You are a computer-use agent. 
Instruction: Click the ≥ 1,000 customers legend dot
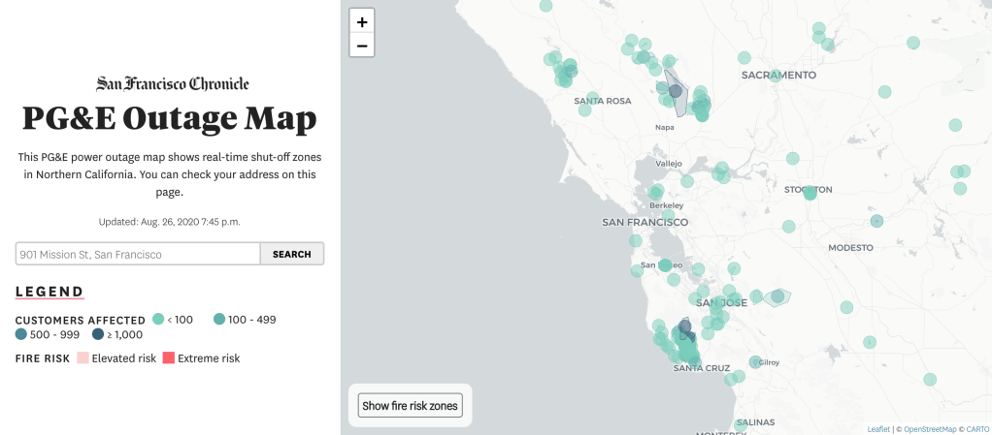[x=98, y=334]
